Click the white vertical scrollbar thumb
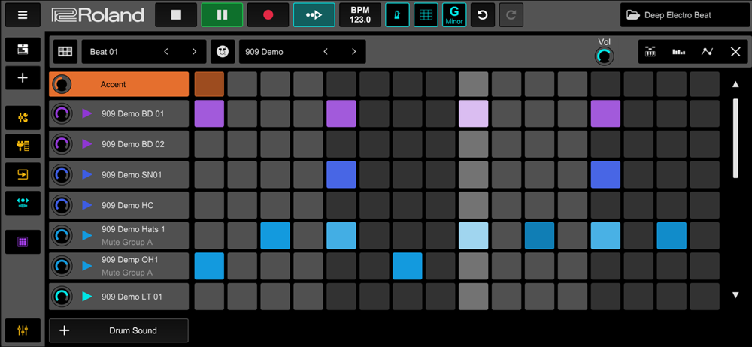Viewport: 752px width, 347px height. [735, 138]
